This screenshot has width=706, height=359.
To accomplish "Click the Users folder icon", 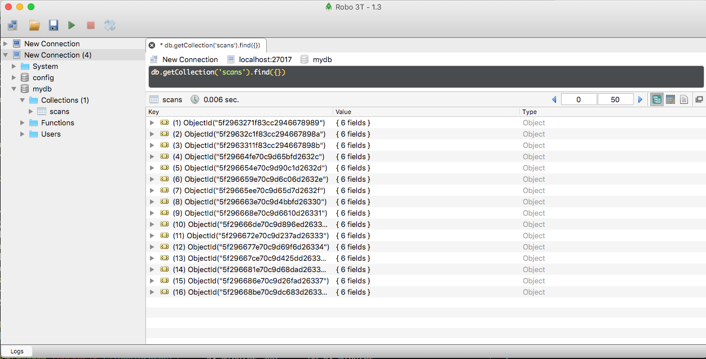I will [x=33, y=134].
